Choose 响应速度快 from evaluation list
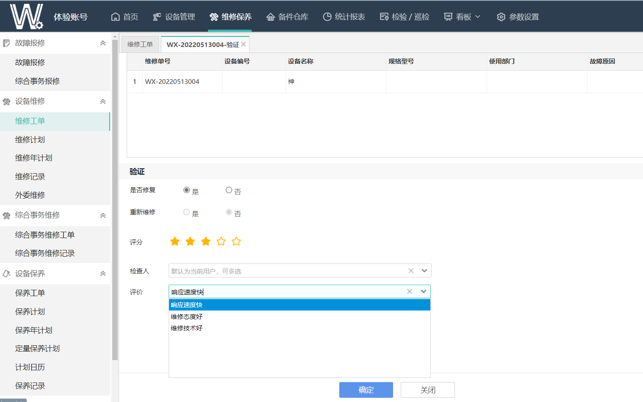Image resolution: width=643 pixels, height=402 pixels. pos(299,305)
